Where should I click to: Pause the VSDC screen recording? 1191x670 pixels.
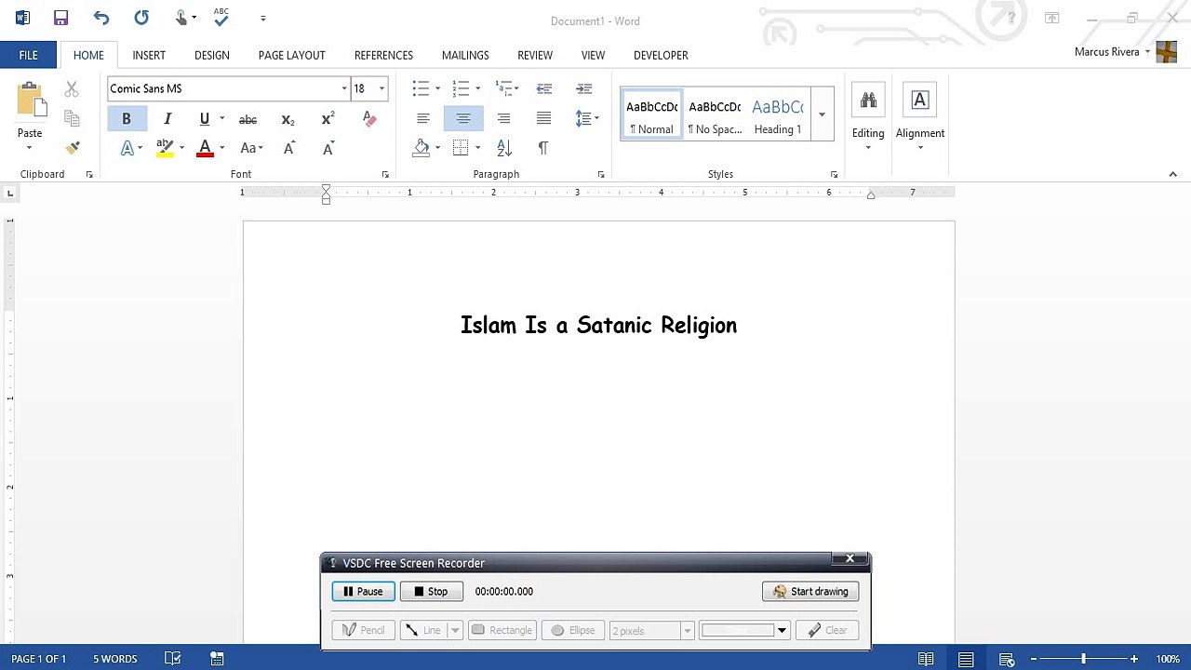[x=364, y=591]
